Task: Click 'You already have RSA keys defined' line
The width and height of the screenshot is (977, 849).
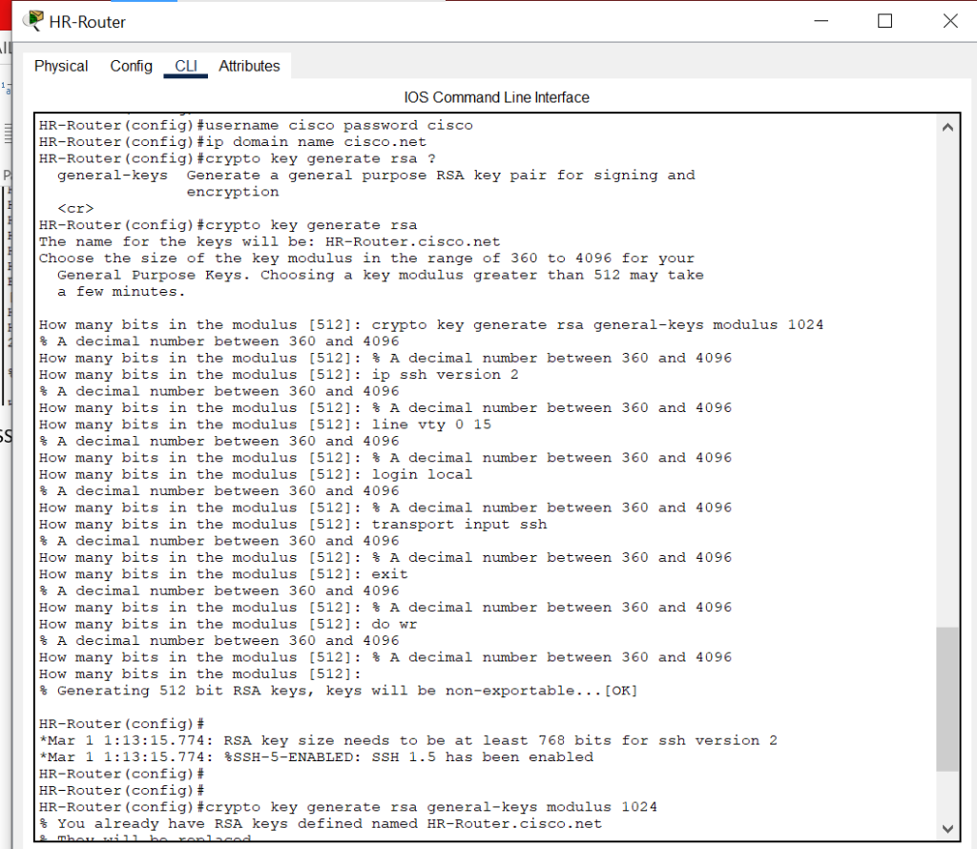Action: (321, 824)
